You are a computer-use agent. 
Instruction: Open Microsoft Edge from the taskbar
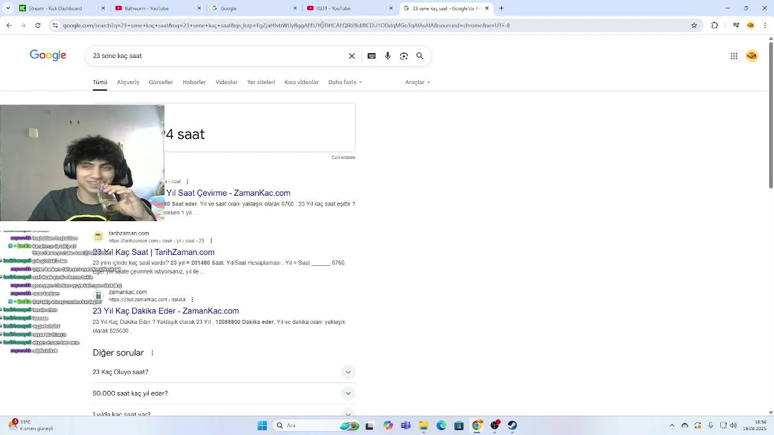[x=441, y=425]
